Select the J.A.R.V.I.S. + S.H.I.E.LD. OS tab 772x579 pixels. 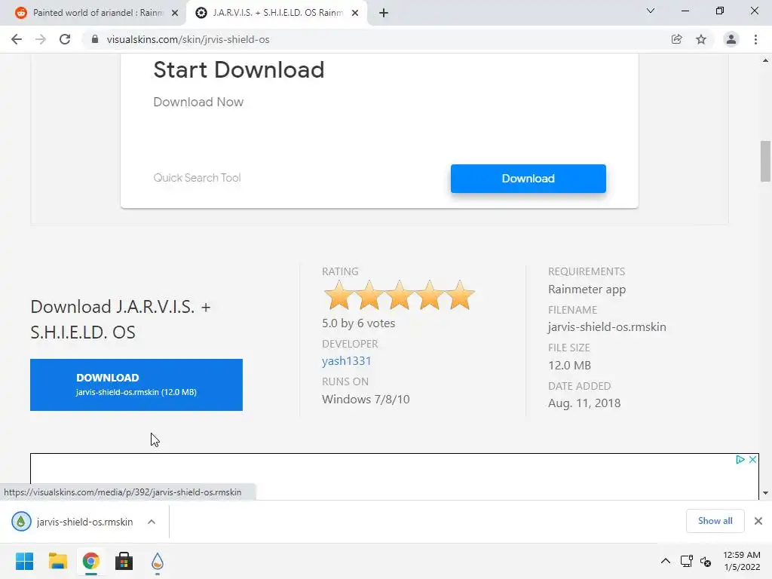point(276,13)
